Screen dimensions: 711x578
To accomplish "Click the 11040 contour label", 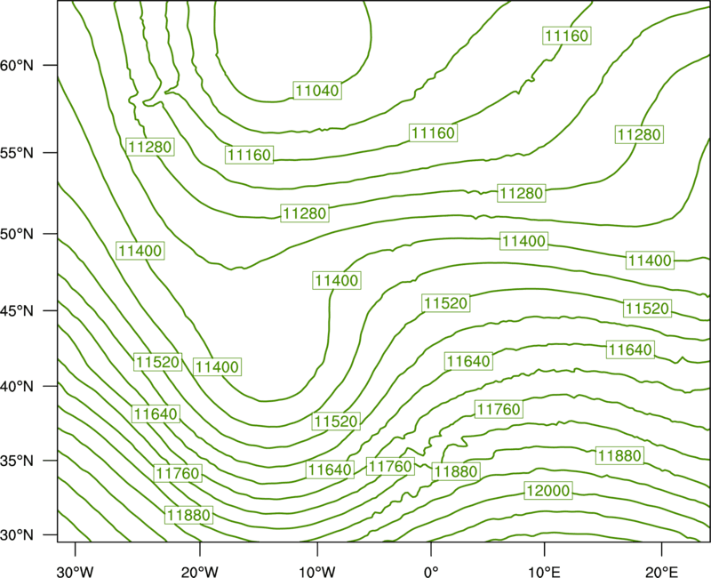I will 317,91.
